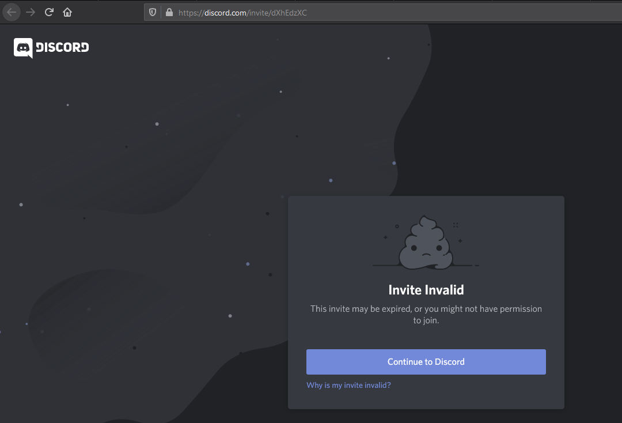View site security via padlock icon
The height and width of the screenshot is (423, 622).
click(x=169, y=12)
